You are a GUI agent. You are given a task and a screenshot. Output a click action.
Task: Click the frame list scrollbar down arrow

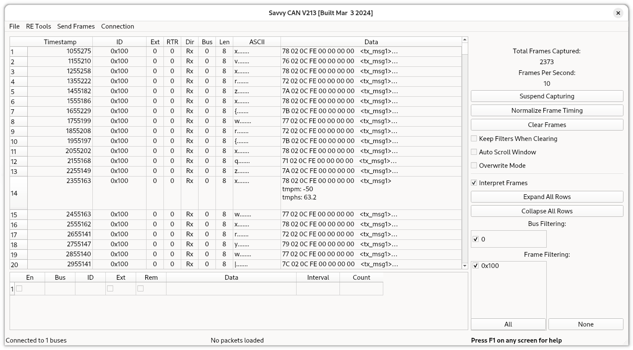coord(465,266)
